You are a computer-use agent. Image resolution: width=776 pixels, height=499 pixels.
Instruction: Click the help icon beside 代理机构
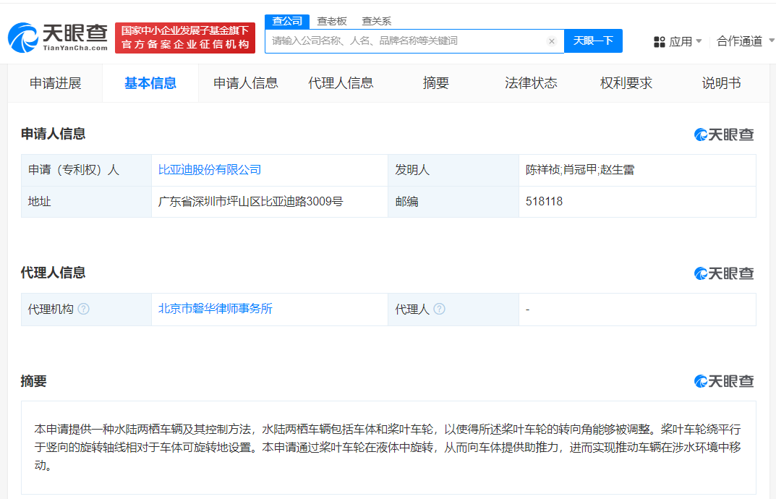pos(85,309)
